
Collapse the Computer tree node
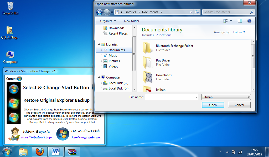[99, 77]
